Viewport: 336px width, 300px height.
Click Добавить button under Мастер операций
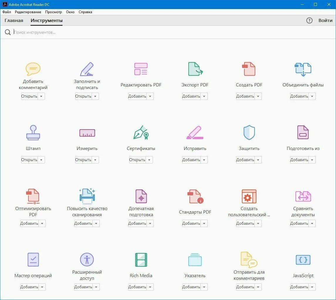(x=29, y=287)
